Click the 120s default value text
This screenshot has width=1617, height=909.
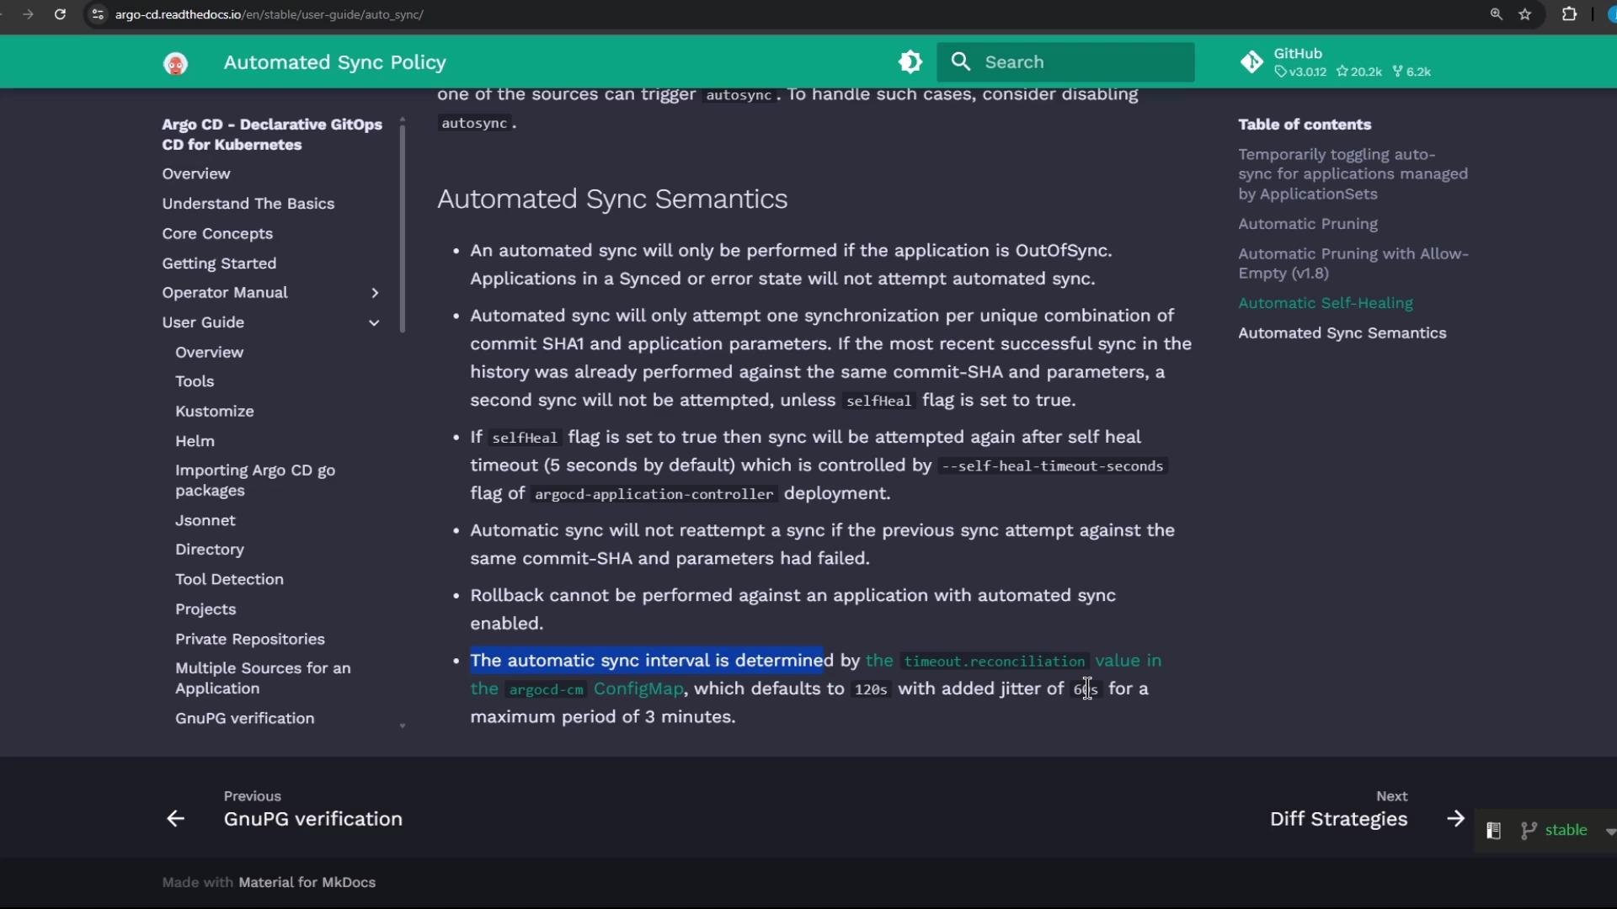(x=871, y=690)
